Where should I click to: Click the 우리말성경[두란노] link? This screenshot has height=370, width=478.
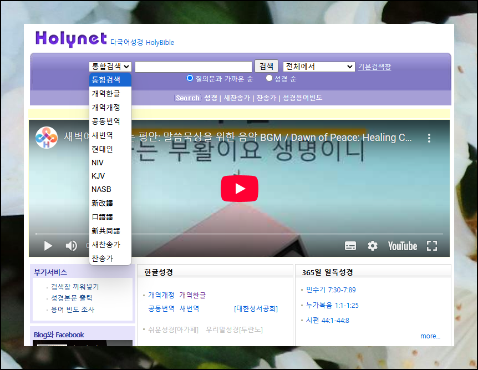[x=234, y=330]
